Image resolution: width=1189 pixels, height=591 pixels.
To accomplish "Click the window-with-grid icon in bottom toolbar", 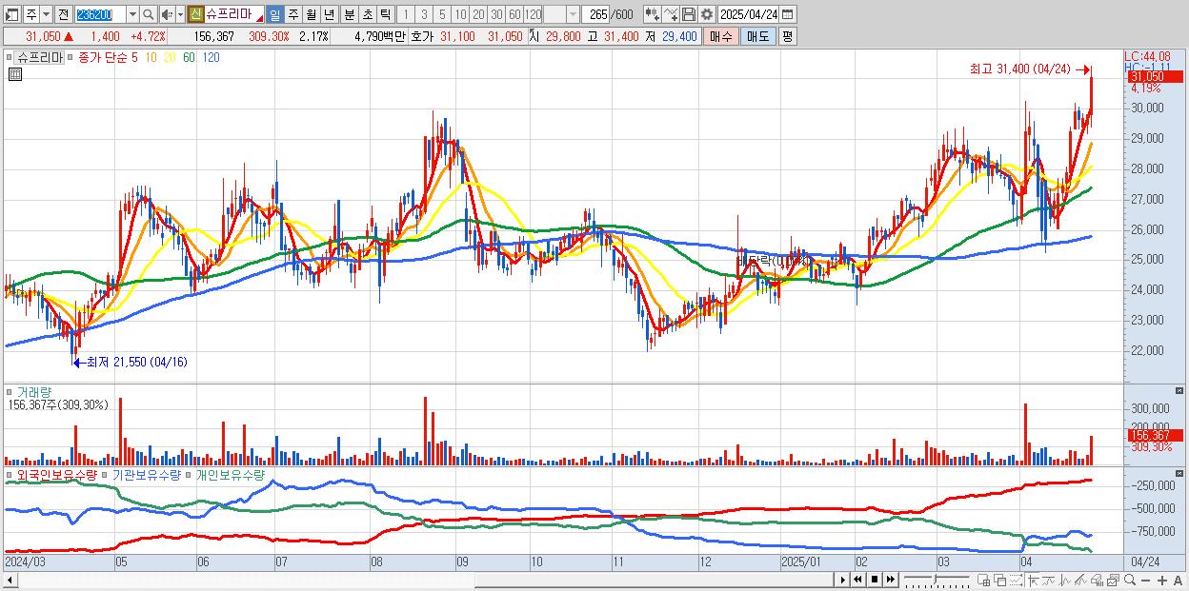I will [x=983, y=579].
